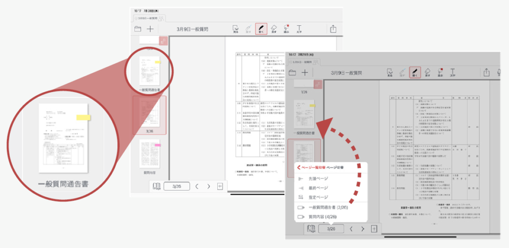Image resolution: width=509 pixels, height=248 pixels.
Task: Toggle the pink thumbnail panel button in the back window
Action: pos(163,41)
